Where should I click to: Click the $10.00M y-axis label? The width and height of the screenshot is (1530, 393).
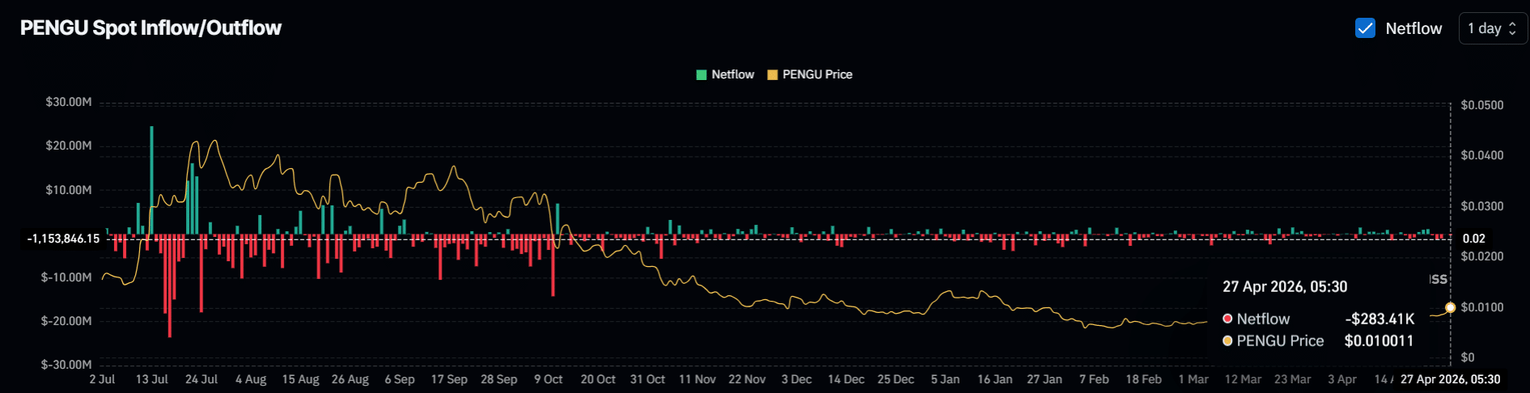[69, 190]
